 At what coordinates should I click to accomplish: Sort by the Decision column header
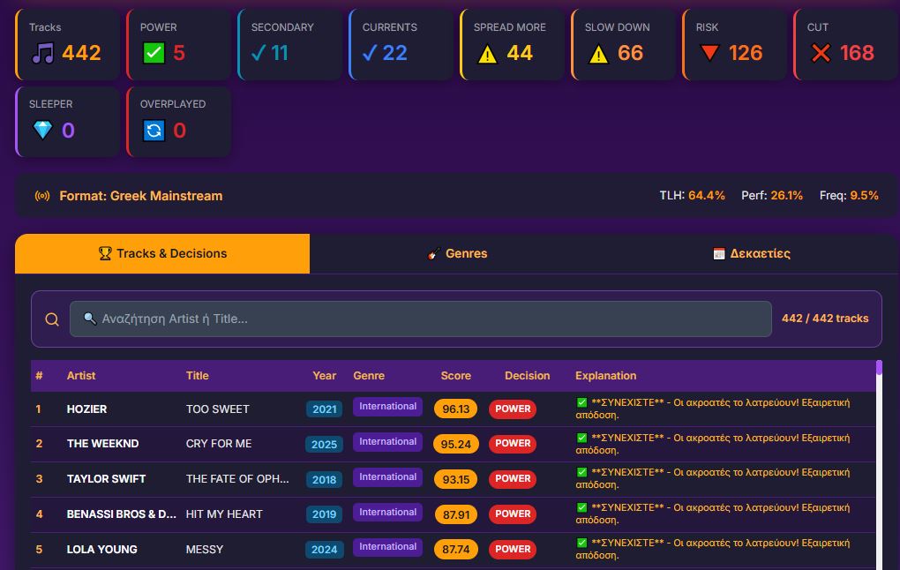tap(527, 375)
